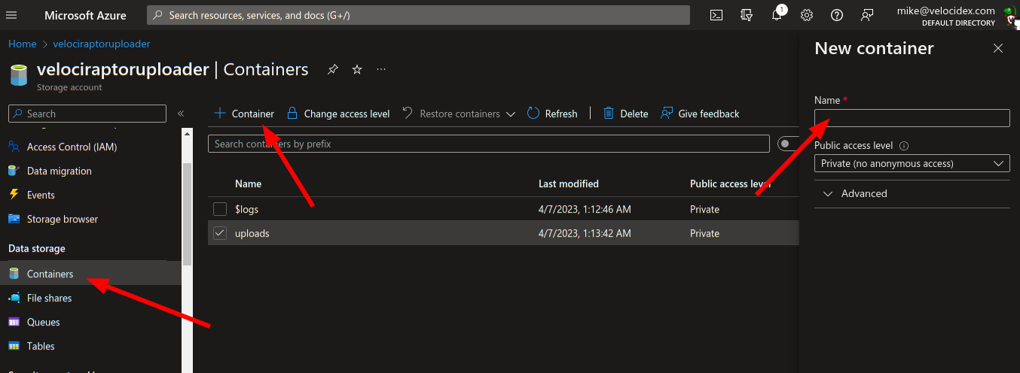Open the Public access level dropdown

(912, 163)
